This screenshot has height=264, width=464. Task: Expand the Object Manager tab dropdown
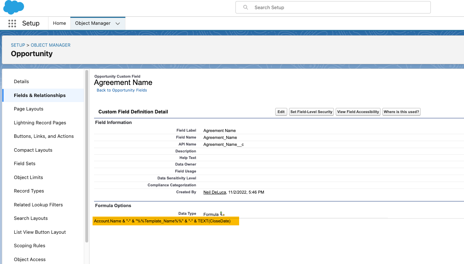(118, 23)
